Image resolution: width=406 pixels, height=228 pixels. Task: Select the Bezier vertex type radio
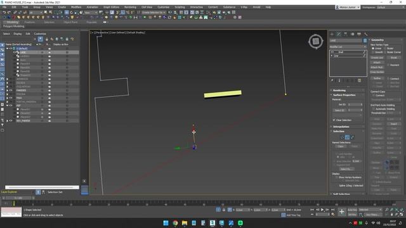[385, 48]
